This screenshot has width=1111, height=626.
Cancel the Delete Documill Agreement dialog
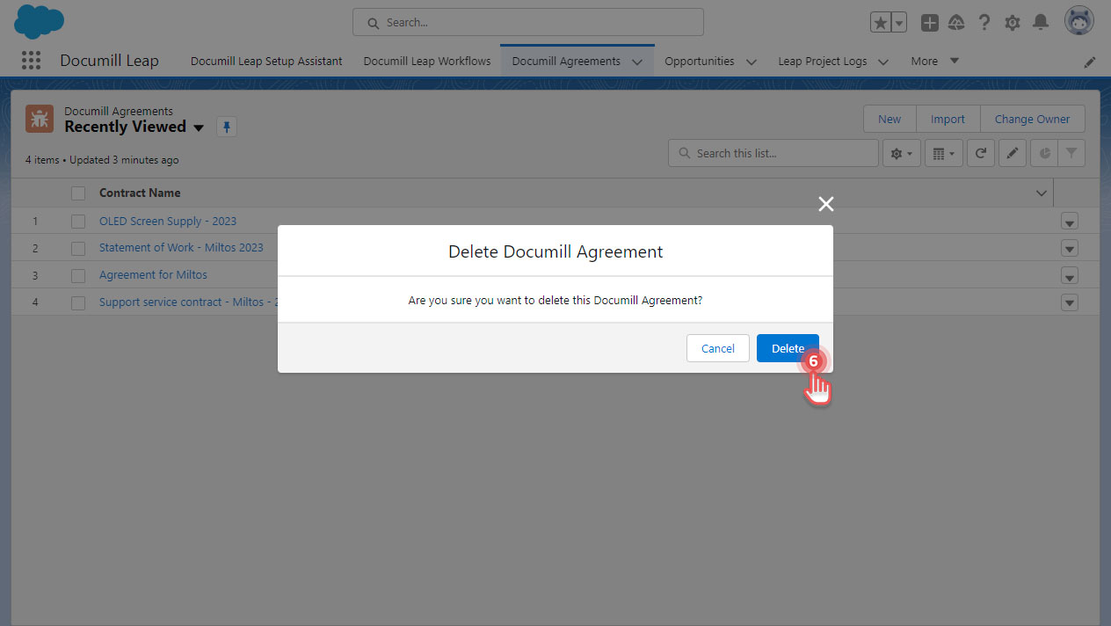(x=717, y=348)
